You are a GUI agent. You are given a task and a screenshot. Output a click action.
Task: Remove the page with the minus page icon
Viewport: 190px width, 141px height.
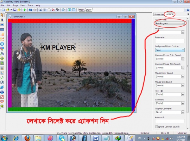(73, 10)
